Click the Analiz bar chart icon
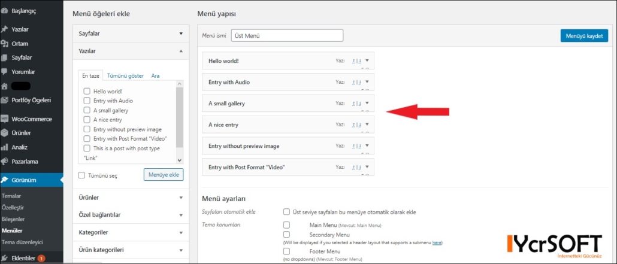The height and width of the screenshot is (264, 617). 4,147
